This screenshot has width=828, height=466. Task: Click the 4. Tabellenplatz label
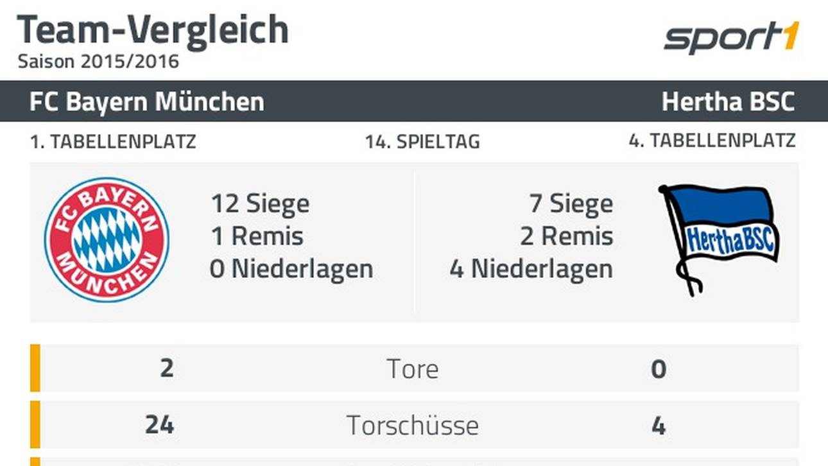click(x=712, y=141)
